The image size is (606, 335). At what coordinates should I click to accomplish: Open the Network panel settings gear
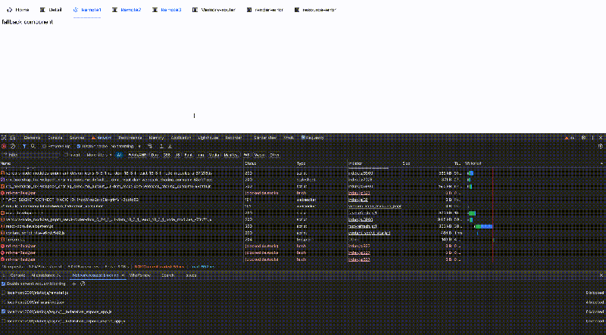pos(601,146)
